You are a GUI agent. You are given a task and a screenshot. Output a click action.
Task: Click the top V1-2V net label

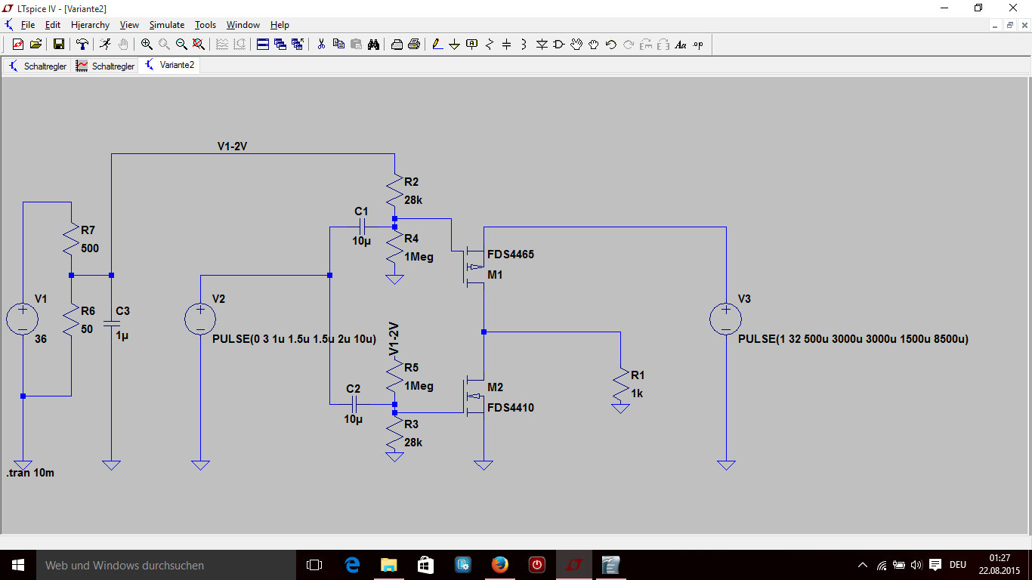click(232, 147)
